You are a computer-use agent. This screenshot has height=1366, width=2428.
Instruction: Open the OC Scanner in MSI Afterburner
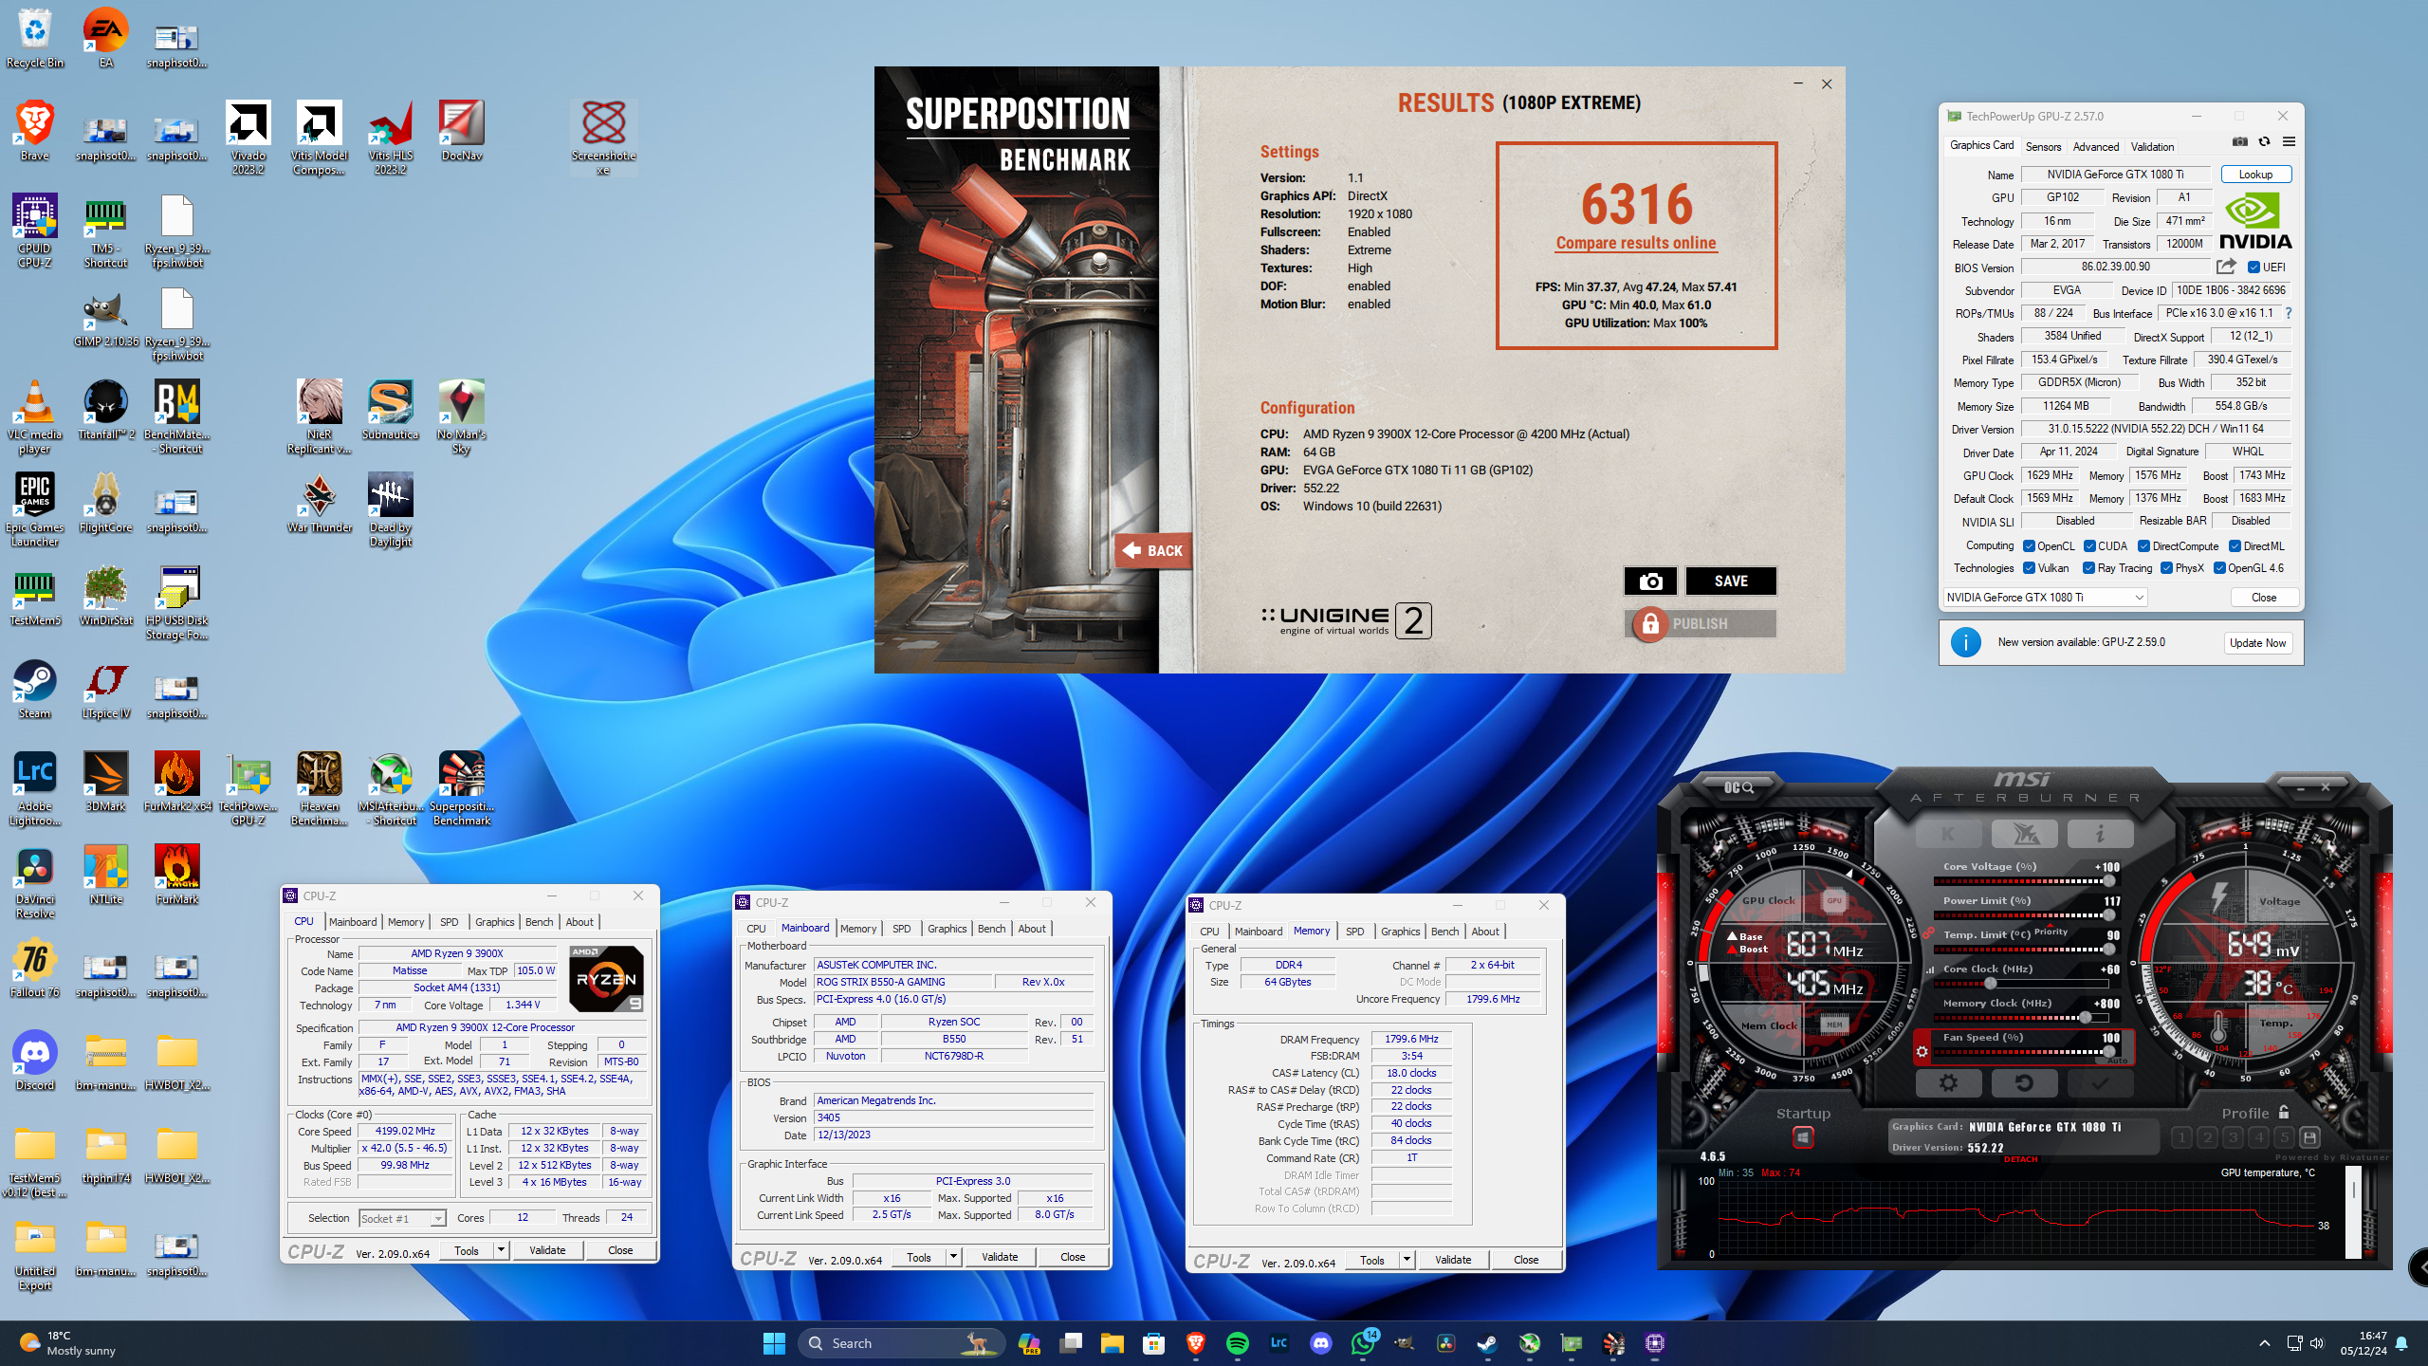[x=1738, y=786]
